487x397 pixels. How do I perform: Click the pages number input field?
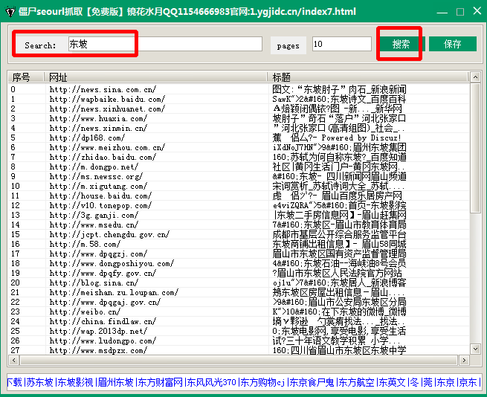(x=342, y=44)
